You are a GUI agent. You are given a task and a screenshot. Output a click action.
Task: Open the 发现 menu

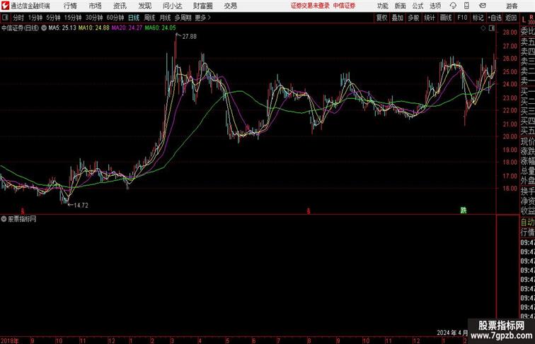point(144,6)
